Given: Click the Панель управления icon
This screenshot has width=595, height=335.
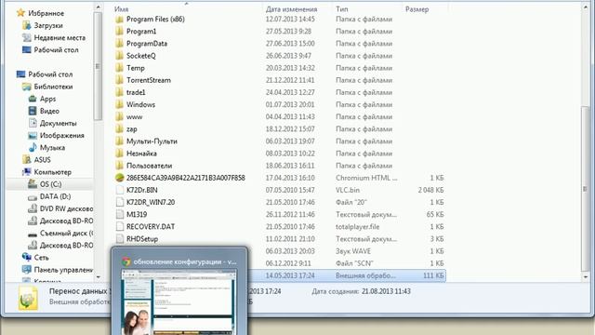Looking at the screenshot, I should [27, 270].
